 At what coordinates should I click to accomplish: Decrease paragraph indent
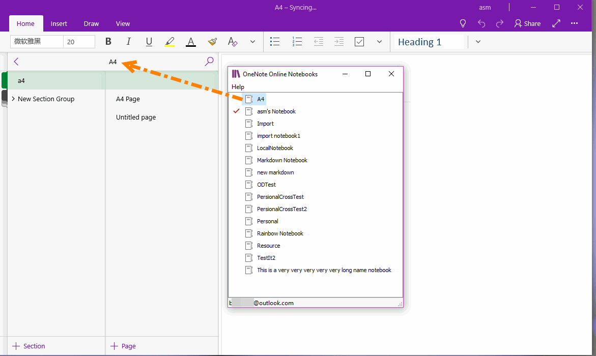click(x=319, y=42)
